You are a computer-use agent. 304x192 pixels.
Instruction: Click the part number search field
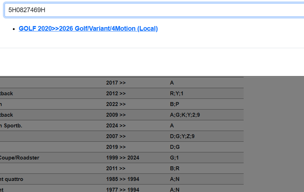click(x=154, y=10)
